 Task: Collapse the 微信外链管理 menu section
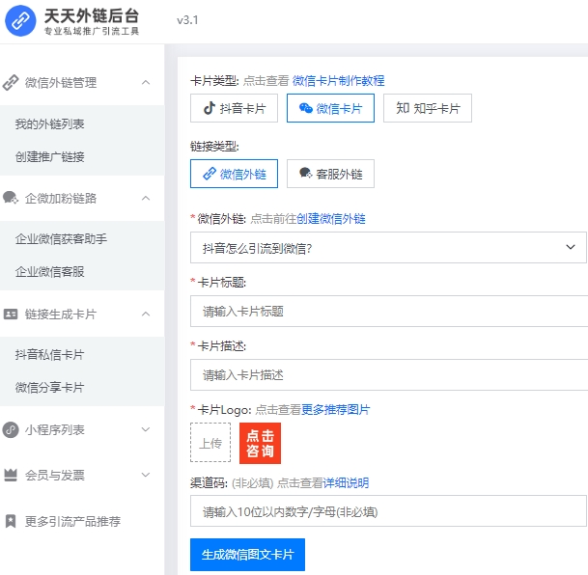(146, 83)
